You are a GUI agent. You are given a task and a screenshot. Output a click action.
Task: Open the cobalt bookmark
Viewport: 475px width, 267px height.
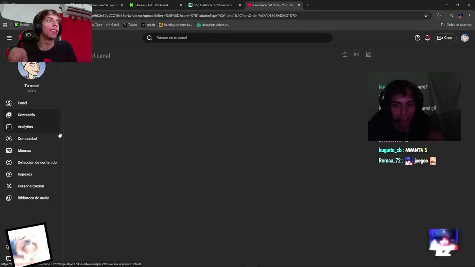click(148, 25)
